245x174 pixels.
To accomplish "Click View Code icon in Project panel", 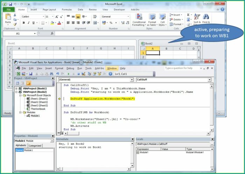I will (x=17, y=83).
